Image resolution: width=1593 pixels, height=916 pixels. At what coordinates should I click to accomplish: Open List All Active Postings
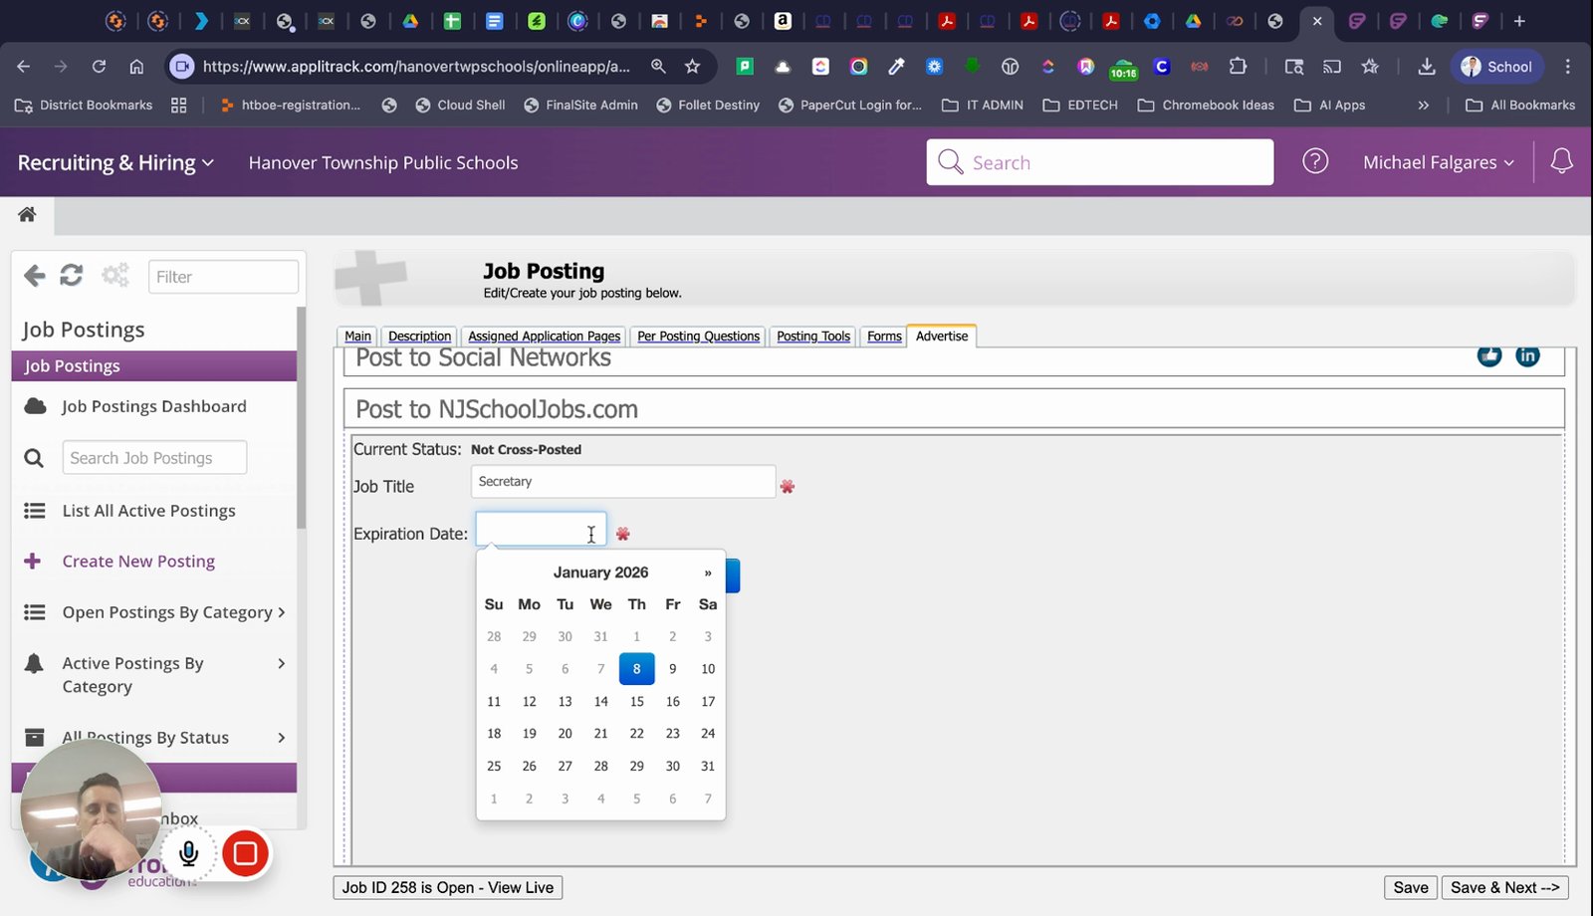pyautogui.click(x=149, y=511)
